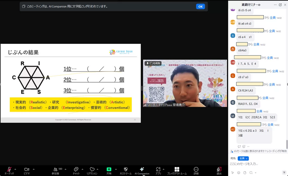Click the チャット chat icon
Viewport: 288px width, 176px height.
(x=76, y=169)
